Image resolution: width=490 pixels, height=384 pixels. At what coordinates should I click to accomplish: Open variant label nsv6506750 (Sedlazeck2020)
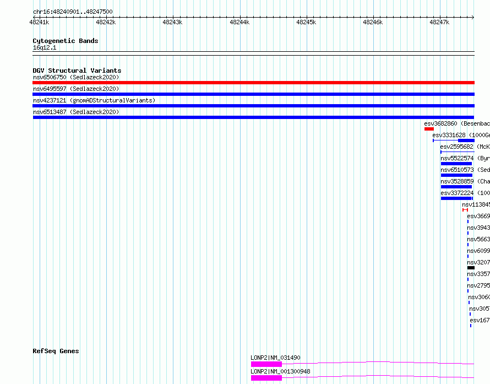[x=76, y=77]
